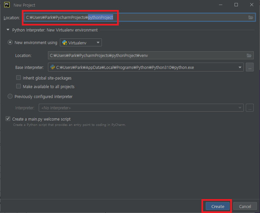Open the No interpreter dropdown
The height and width of the screenshot is (213, 260).
pos(141,108)
